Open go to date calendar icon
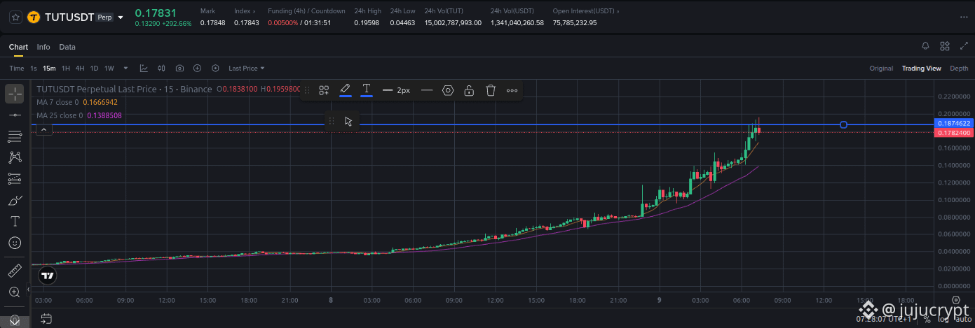Screen dimensions: 975x328 [46, 319]
